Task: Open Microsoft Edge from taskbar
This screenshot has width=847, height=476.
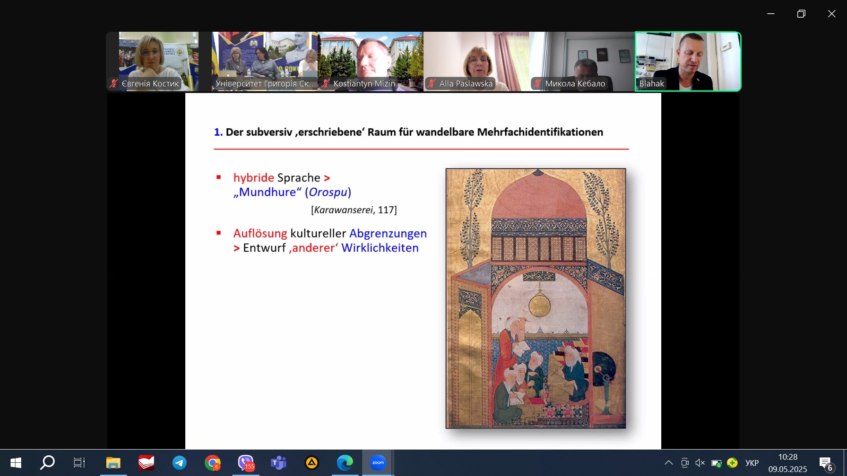Action: 345,463
